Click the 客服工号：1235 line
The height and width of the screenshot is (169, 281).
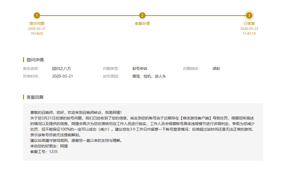tap(44, 152)
